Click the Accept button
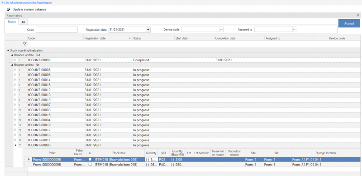Image resolution: width=362 pixels, height=176 pixels. (x=349, y=24)
